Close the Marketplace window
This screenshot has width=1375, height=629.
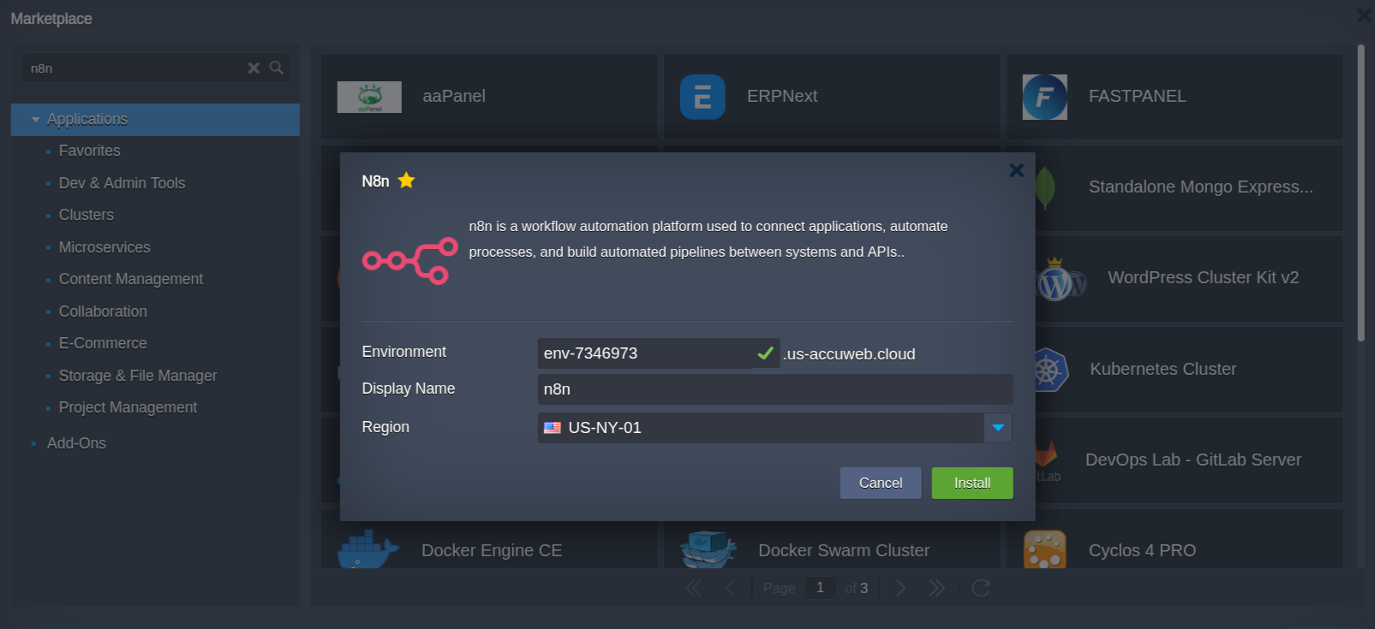point(1365,16)
